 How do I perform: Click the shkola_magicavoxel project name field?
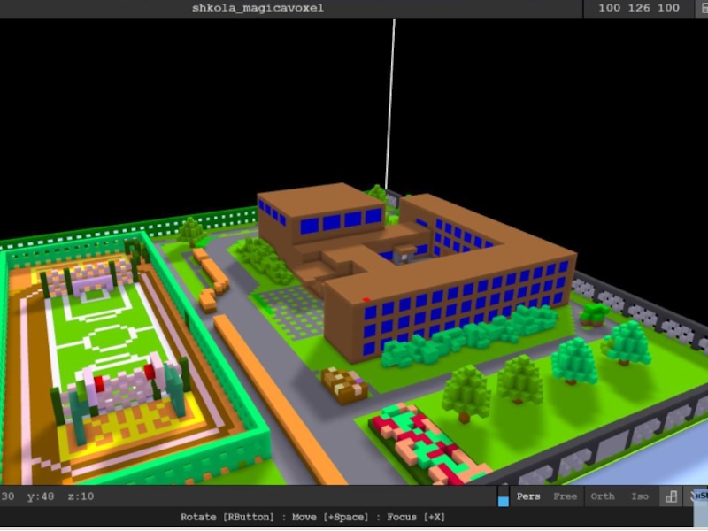click(258, 8)
